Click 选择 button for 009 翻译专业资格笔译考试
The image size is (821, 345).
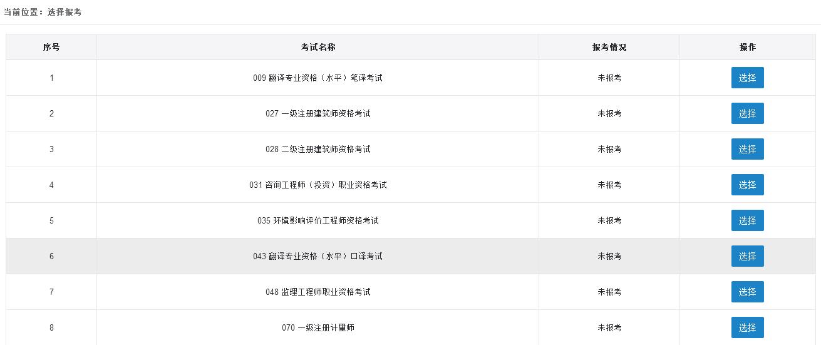[747, 78]
